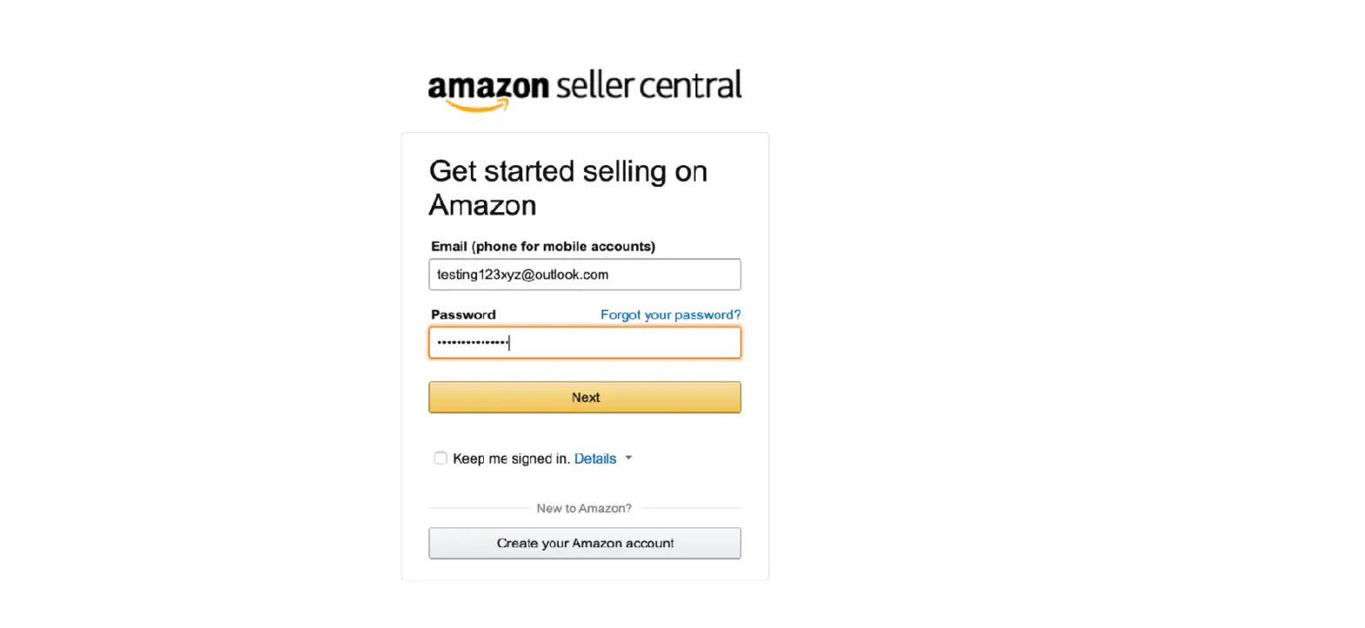Image resolution: width=1365 pixels, height=628 pixels.
Task: Click Create your Amazon account
Action: (x=583, y=543)
